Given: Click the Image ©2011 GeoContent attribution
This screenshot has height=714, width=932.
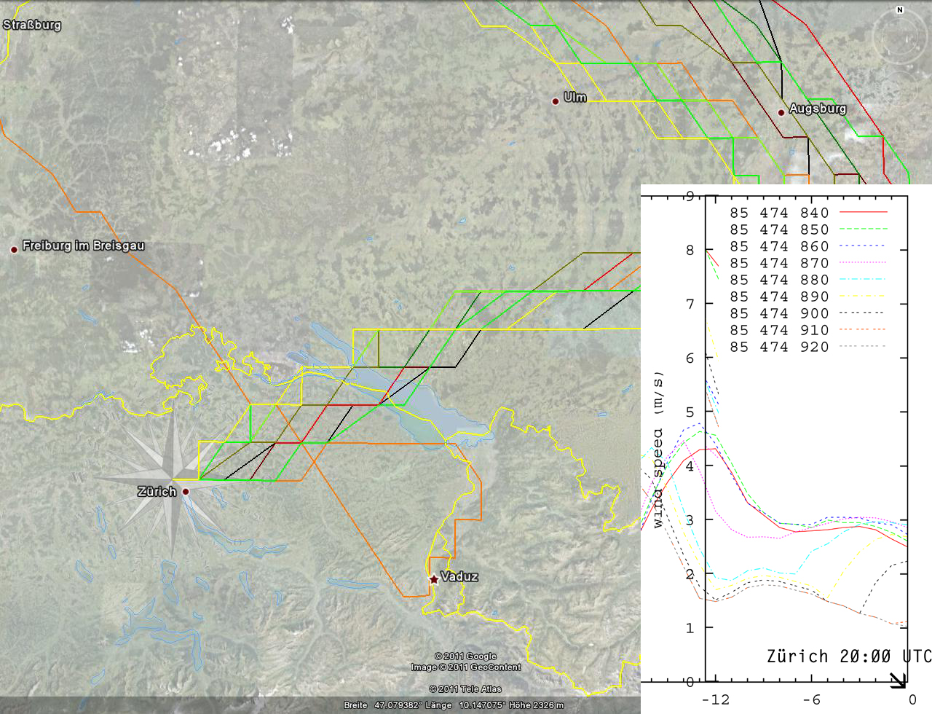Looking at the screenshot, I should click(x=466, y=667).
